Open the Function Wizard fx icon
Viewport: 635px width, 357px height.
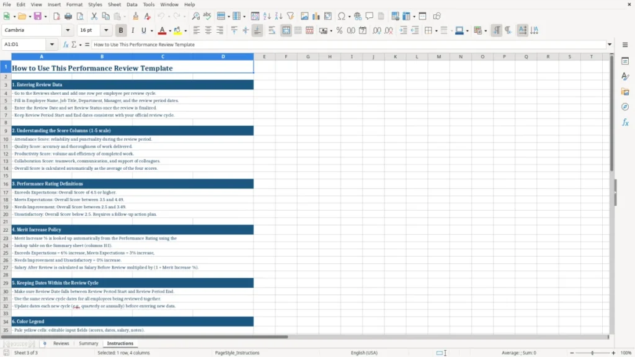click(x=66, y=45)
